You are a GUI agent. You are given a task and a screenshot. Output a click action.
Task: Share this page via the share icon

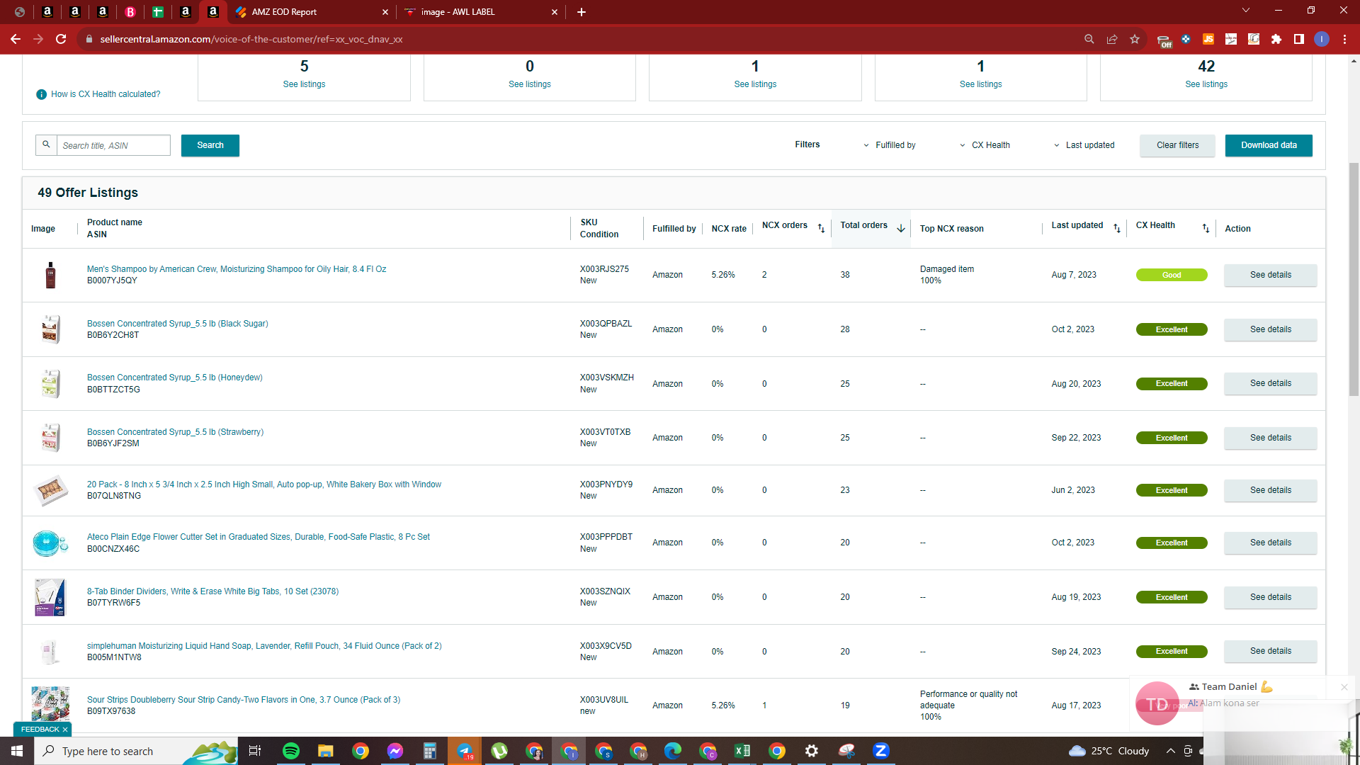click(1112, 39)
